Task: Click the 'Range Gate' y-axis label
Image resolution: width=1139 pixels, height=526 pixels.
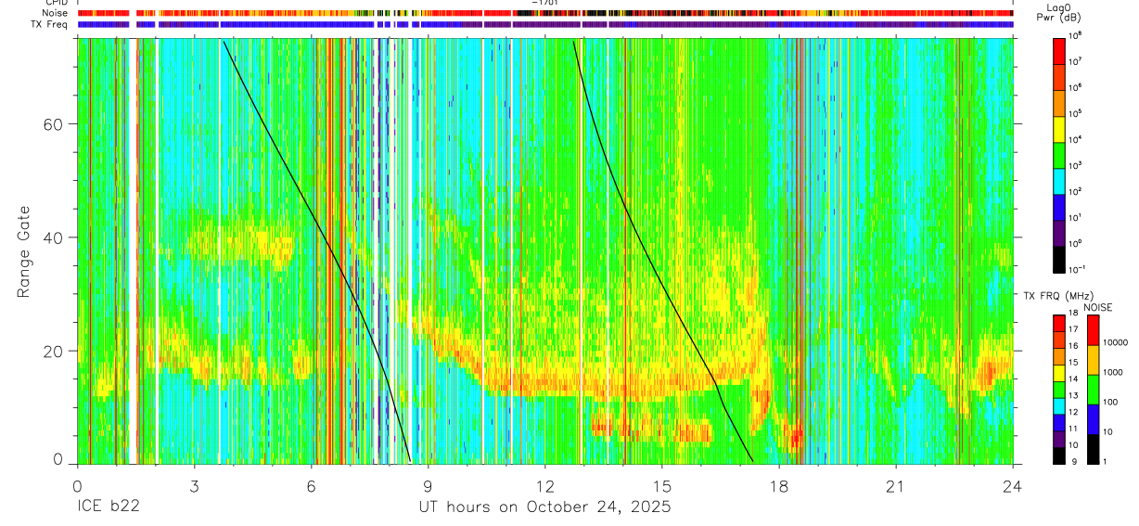Action: pos(25,251)
